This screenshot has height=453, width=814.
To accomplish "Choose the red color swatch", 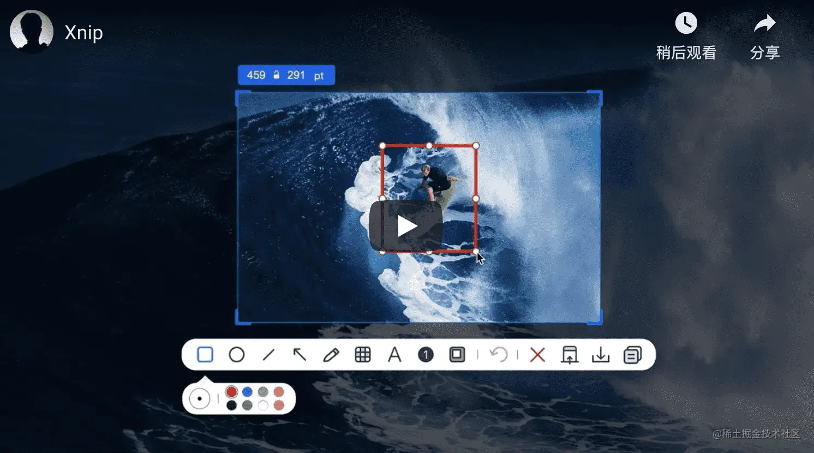I will [x=232, y=392].
